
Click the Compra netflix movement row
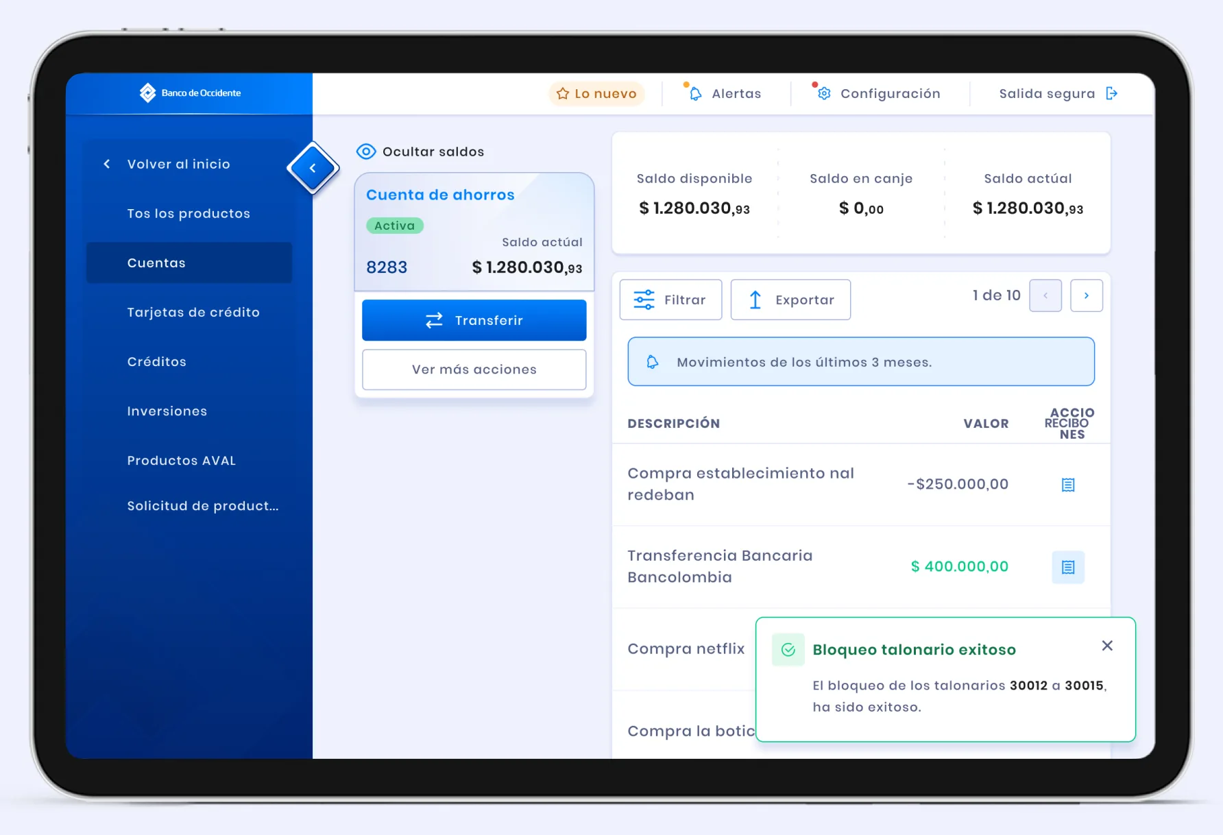click(x=686, y=649)
